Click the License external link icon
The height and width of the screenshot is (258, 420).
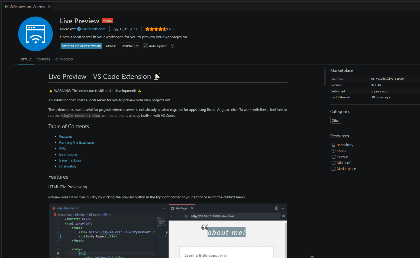click(x=334, y=157)
